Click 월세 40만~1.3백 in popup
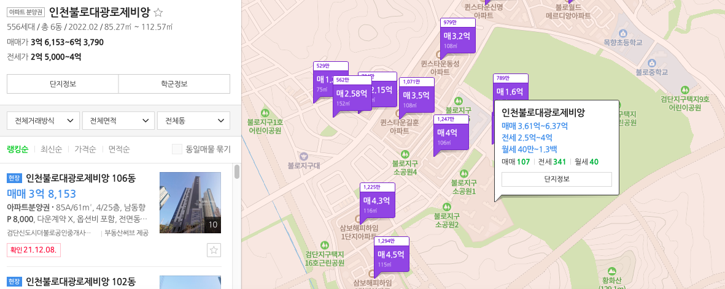 coord(529,150)
